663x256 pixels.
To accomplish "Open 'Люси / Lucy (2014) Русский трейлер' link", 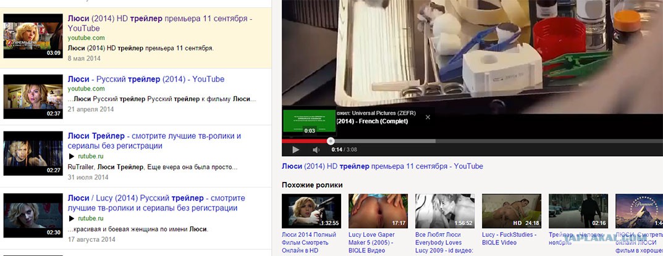I will 156,203.
